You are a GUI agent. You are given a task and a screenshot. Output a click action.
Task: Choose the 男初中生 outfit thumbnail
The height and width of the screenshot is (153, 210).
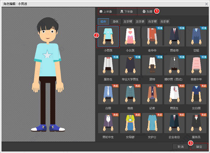coord(108,123)
